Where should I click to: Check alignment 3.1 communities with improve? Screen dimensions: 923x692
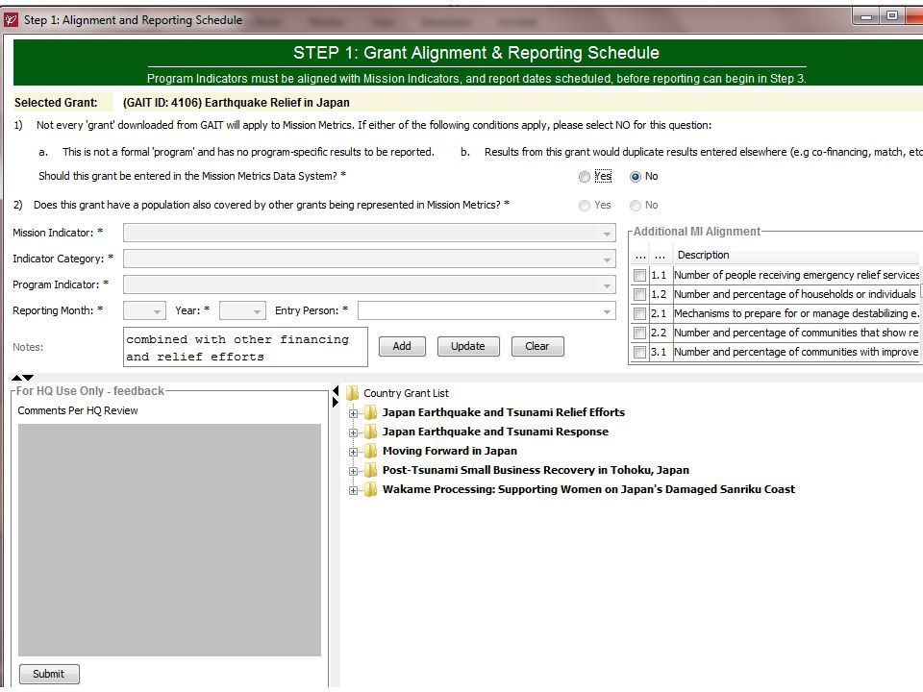[x=640, y=353]
